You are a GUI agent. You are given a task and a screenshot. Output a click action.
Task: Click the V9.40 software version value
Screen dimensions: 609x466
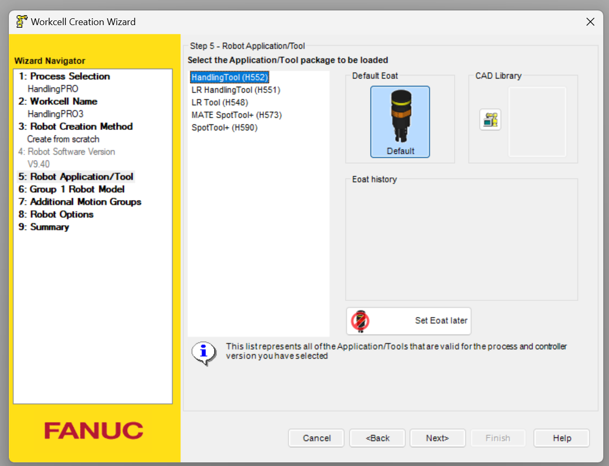tap(39, 164)
